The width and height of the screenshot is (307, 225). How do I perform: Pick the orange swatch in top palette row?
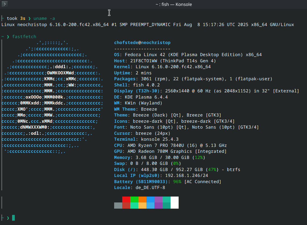click(x=142, y=199)
